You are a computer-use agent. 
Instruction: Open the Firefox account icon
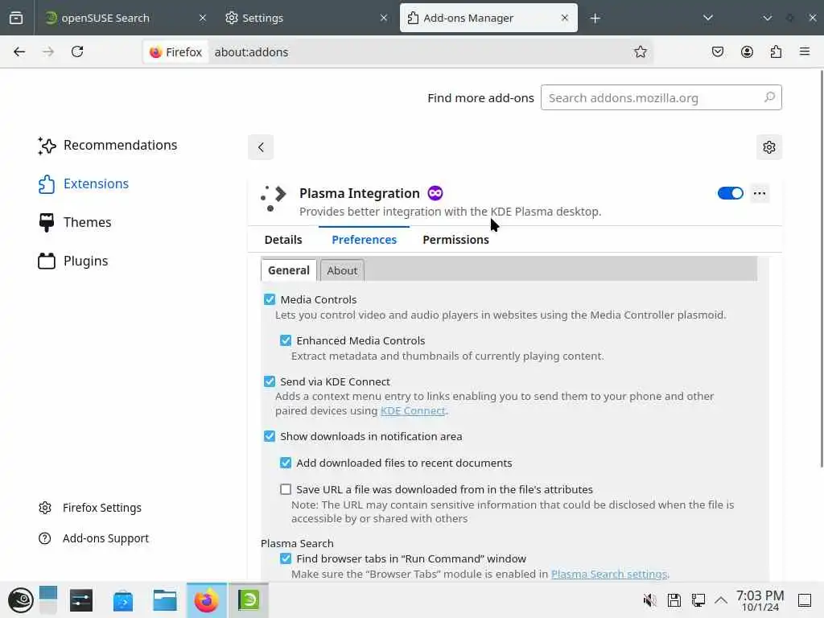point(747,51)
